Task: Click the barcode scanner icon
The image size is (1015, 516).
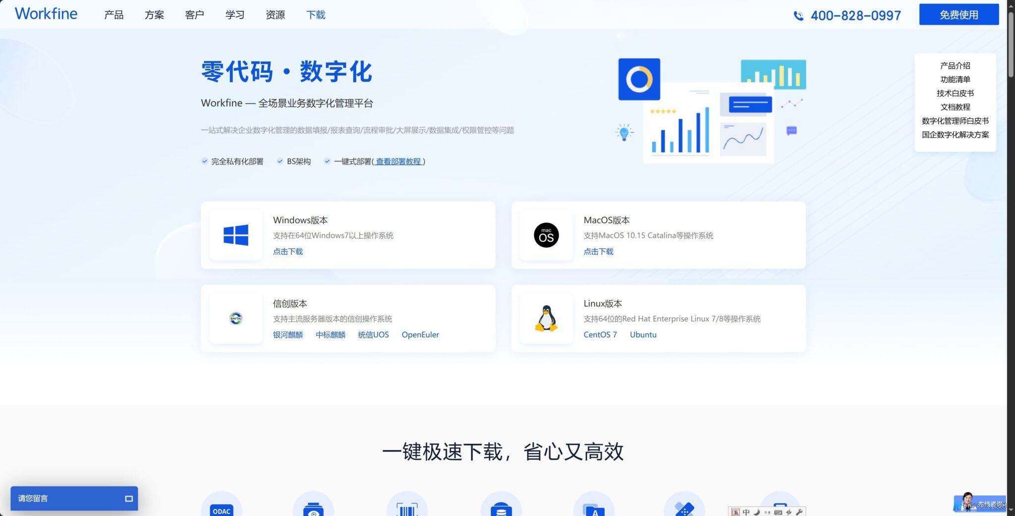Action: tap(407, 506)
